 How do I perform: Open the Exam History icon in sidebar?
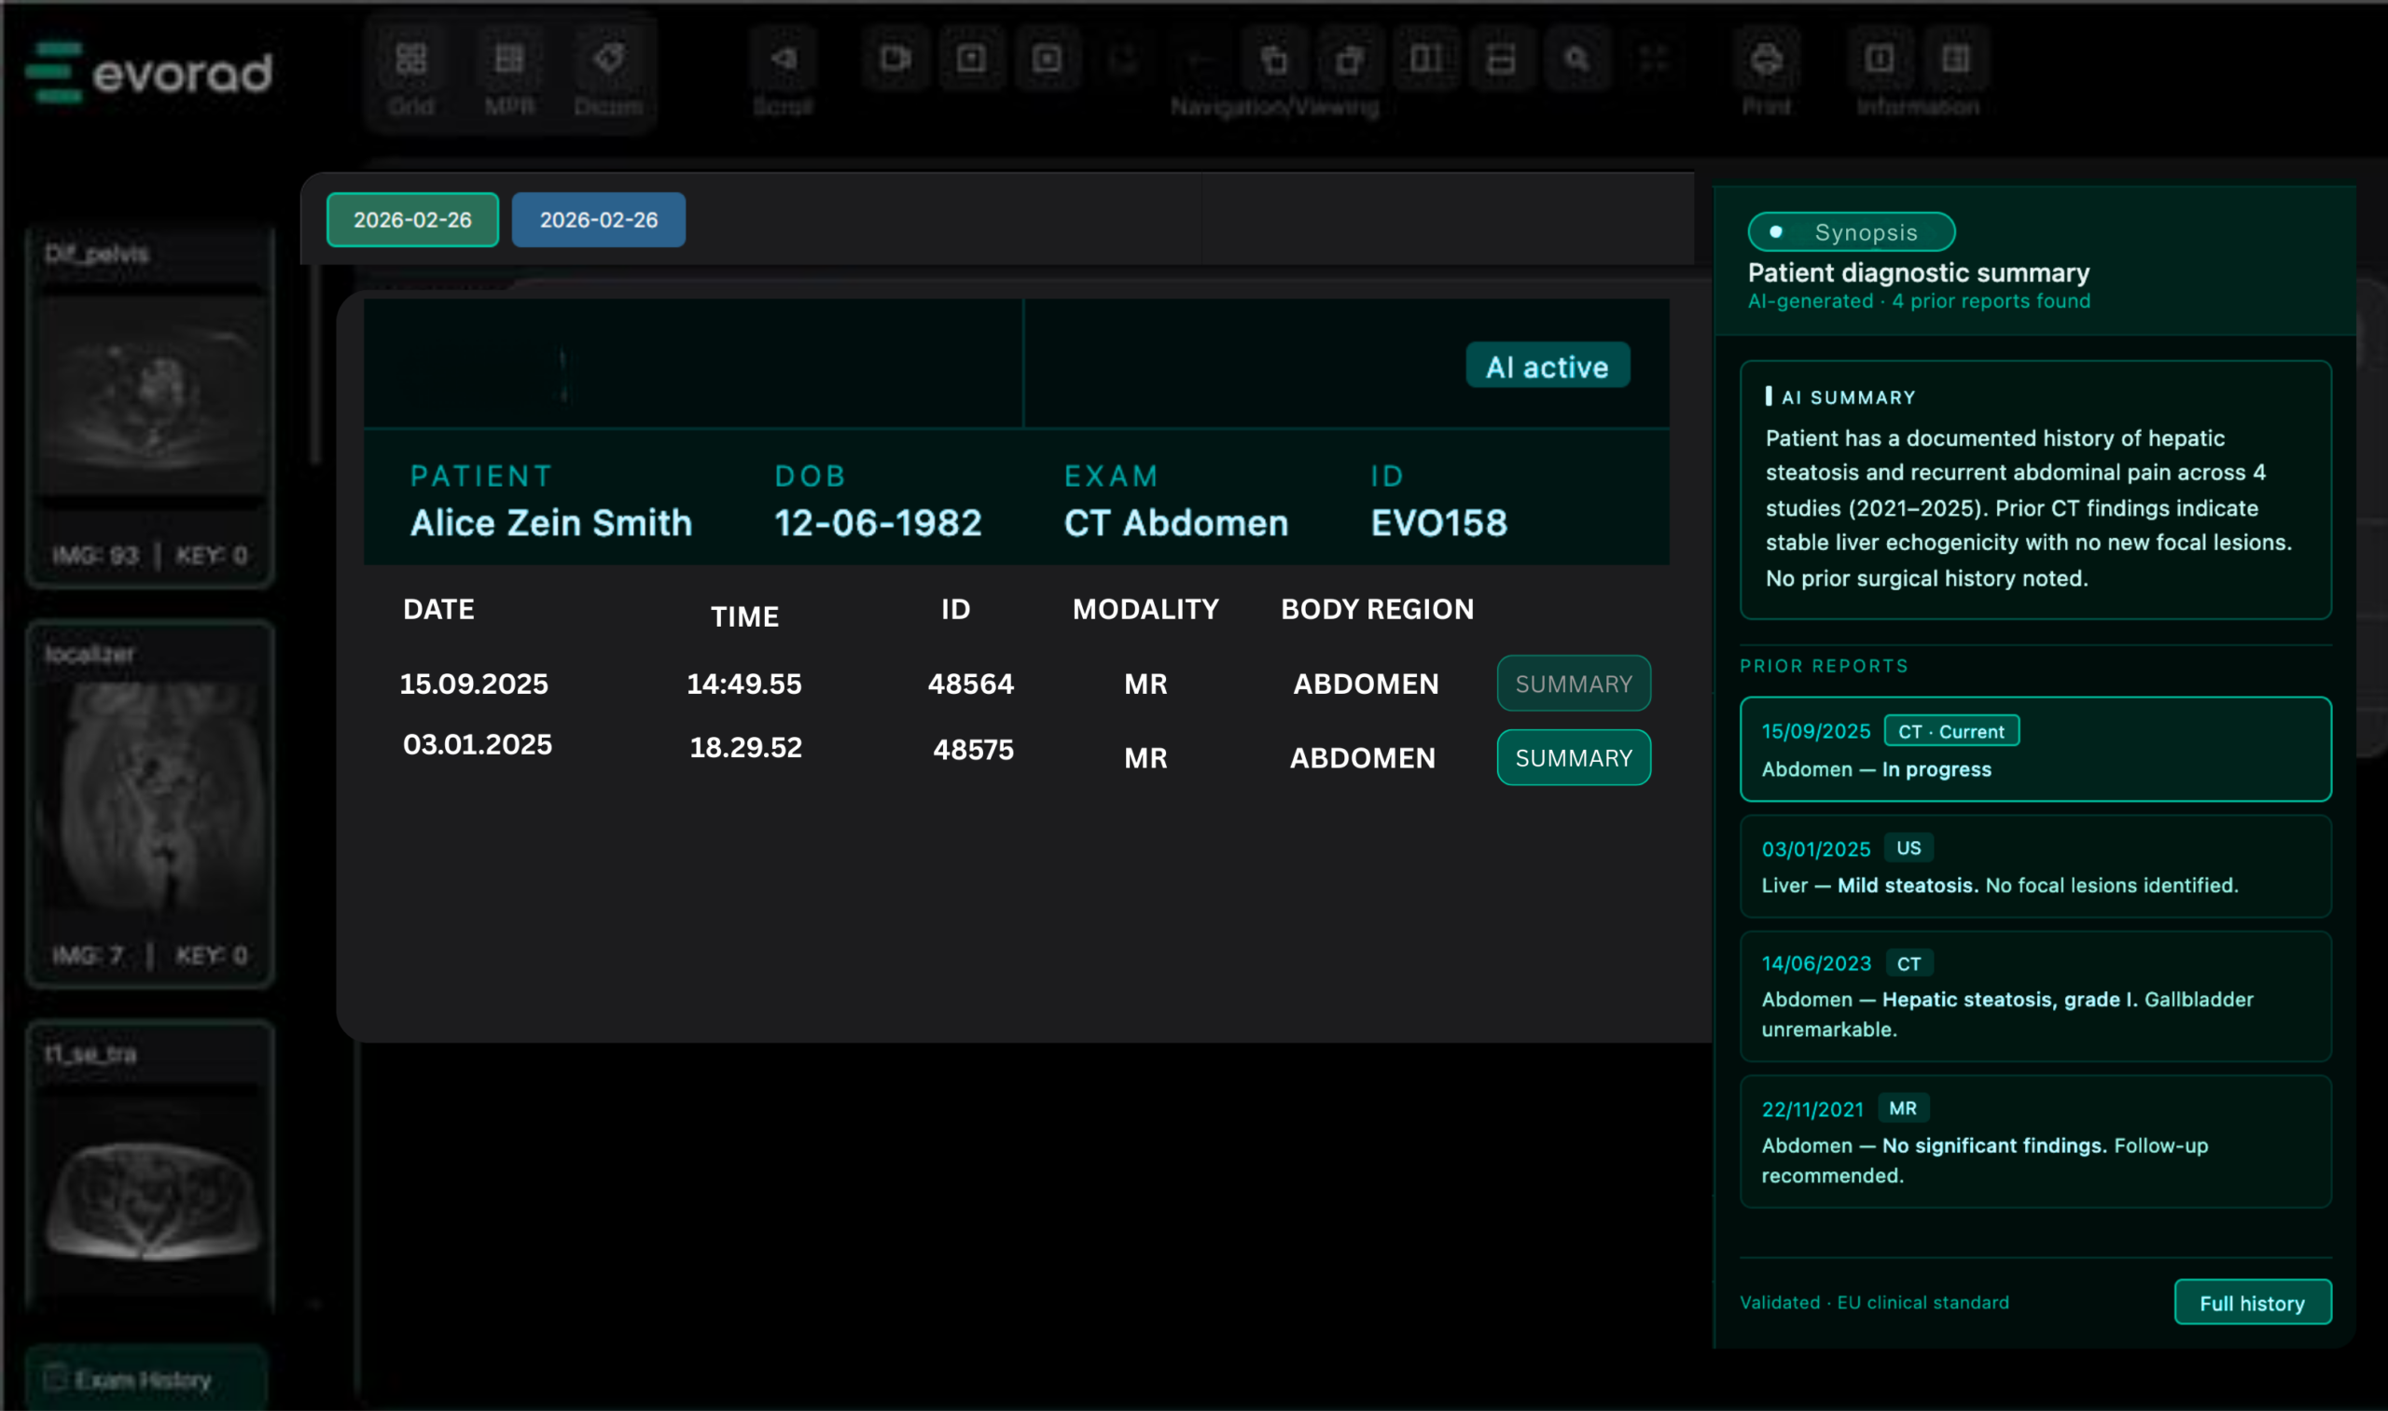tap(57, 1377)
